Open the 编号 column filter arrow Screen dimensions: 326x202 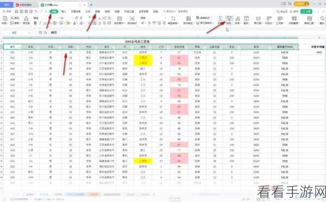coord(20,48)
